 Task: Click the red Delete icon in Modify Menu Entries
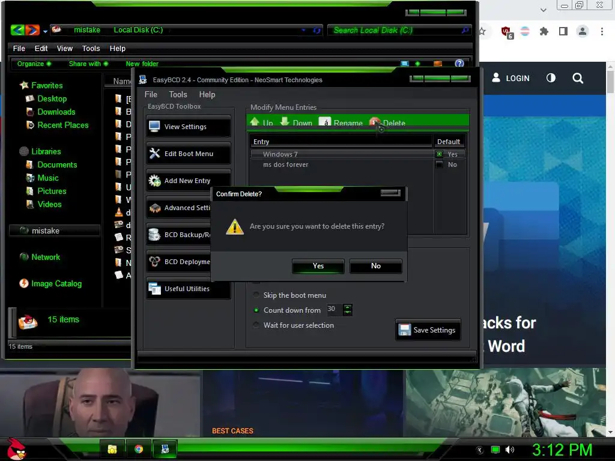(x=375, y=122)
